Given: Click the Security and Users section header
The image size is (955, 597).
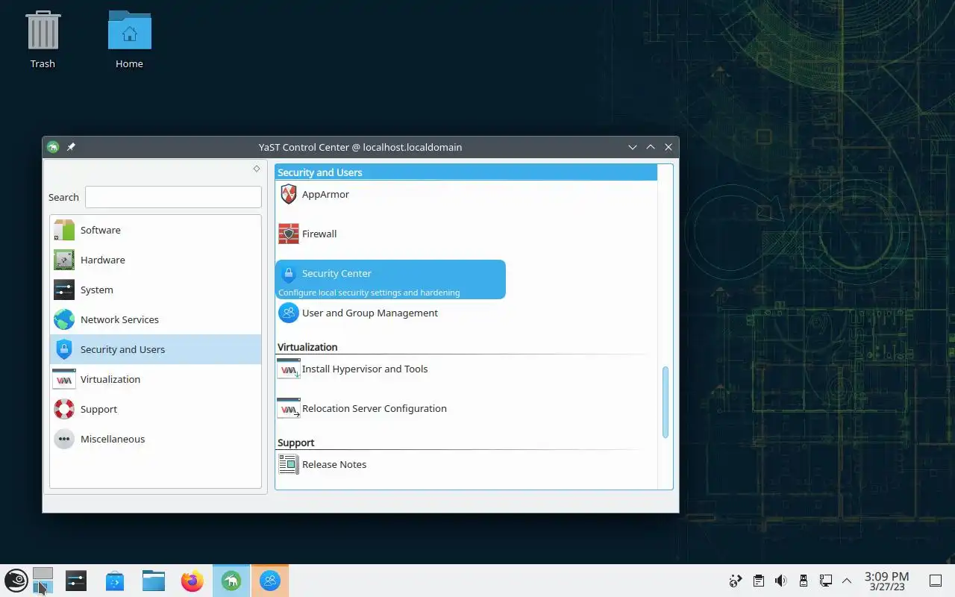Looking at the screenshot, I should [467, 172].
